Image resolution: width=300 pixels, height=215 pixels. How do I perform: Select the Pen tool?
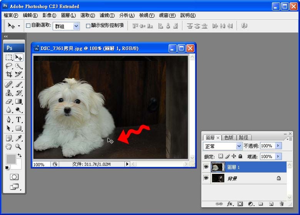point(9,119)
